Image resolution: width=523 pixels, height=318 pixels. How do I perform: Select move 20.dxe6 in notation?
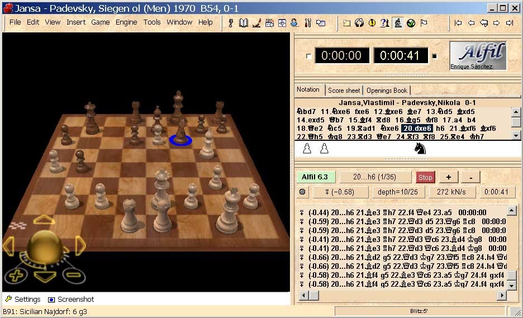[417, 128]
